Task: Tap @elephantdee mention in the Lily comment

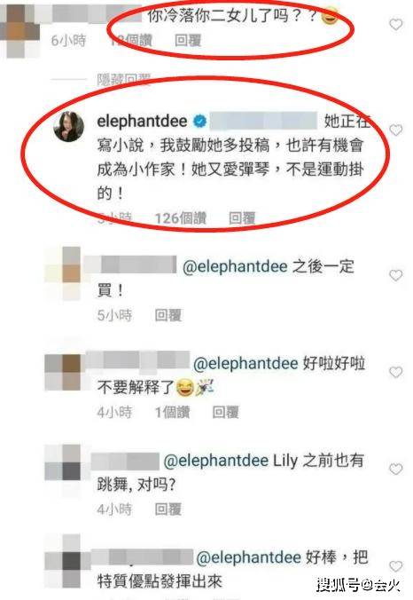Action: pyautogui.click(x=216, y=461)
